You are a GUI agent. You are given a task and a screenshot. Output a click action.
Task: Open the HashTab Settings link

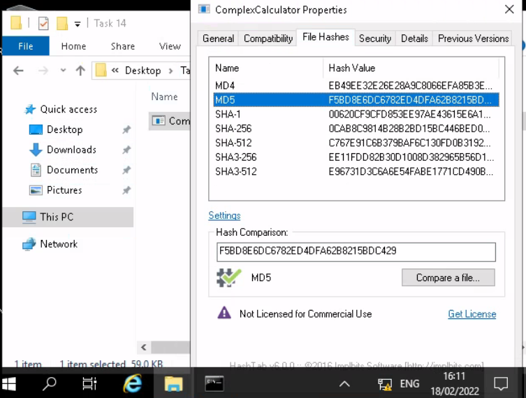coord(224,215)
